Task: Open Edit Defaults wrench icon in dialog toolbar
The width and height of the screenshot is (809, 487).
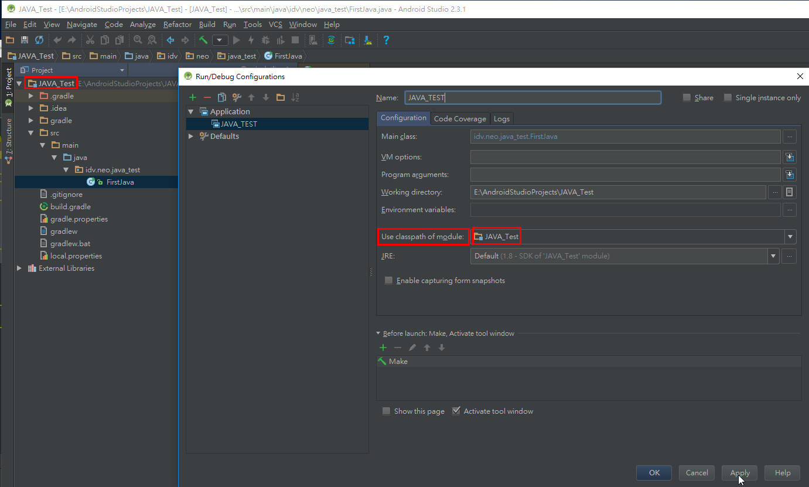Action: (x=237, y=97)
